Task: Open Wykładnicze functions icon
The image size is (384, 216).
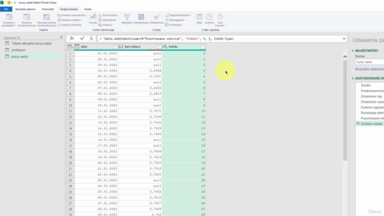Action: point(157,17)
